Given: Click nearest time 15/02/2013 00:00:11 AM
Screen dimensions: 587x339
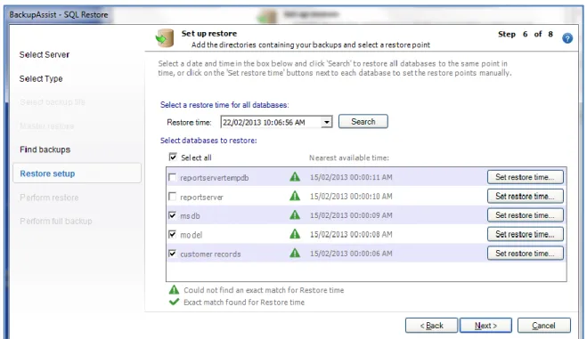Looking at the screenshot, I should pyautogui.click(x=351, y=177).
